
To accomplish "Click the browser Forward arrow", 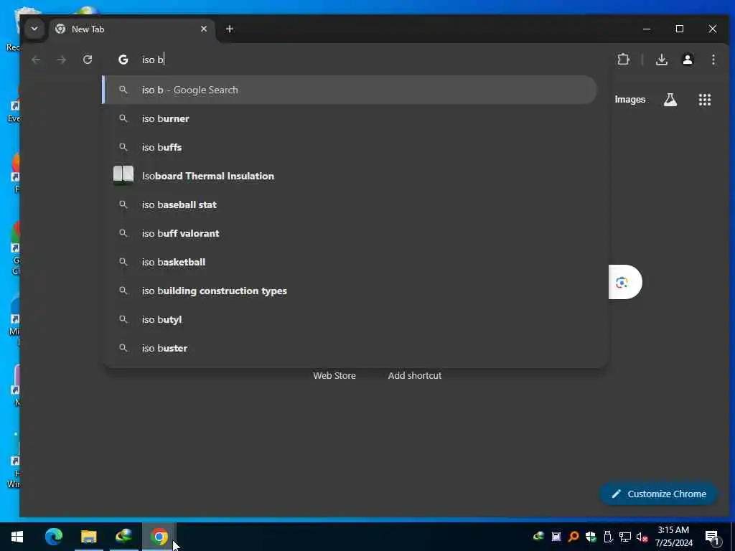I will [x=62, y=60].
